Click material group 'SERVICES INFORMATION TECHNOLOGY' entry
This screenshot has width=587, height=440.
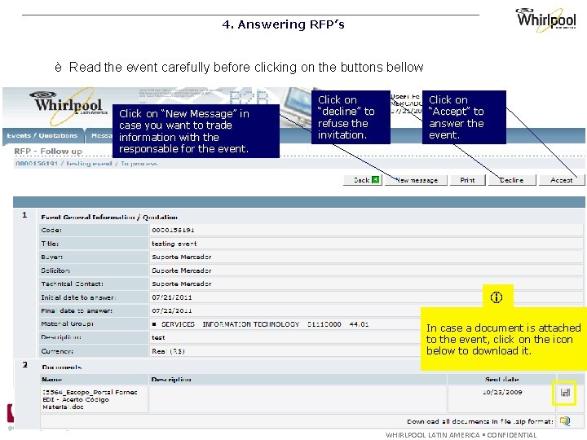[261, 324]
